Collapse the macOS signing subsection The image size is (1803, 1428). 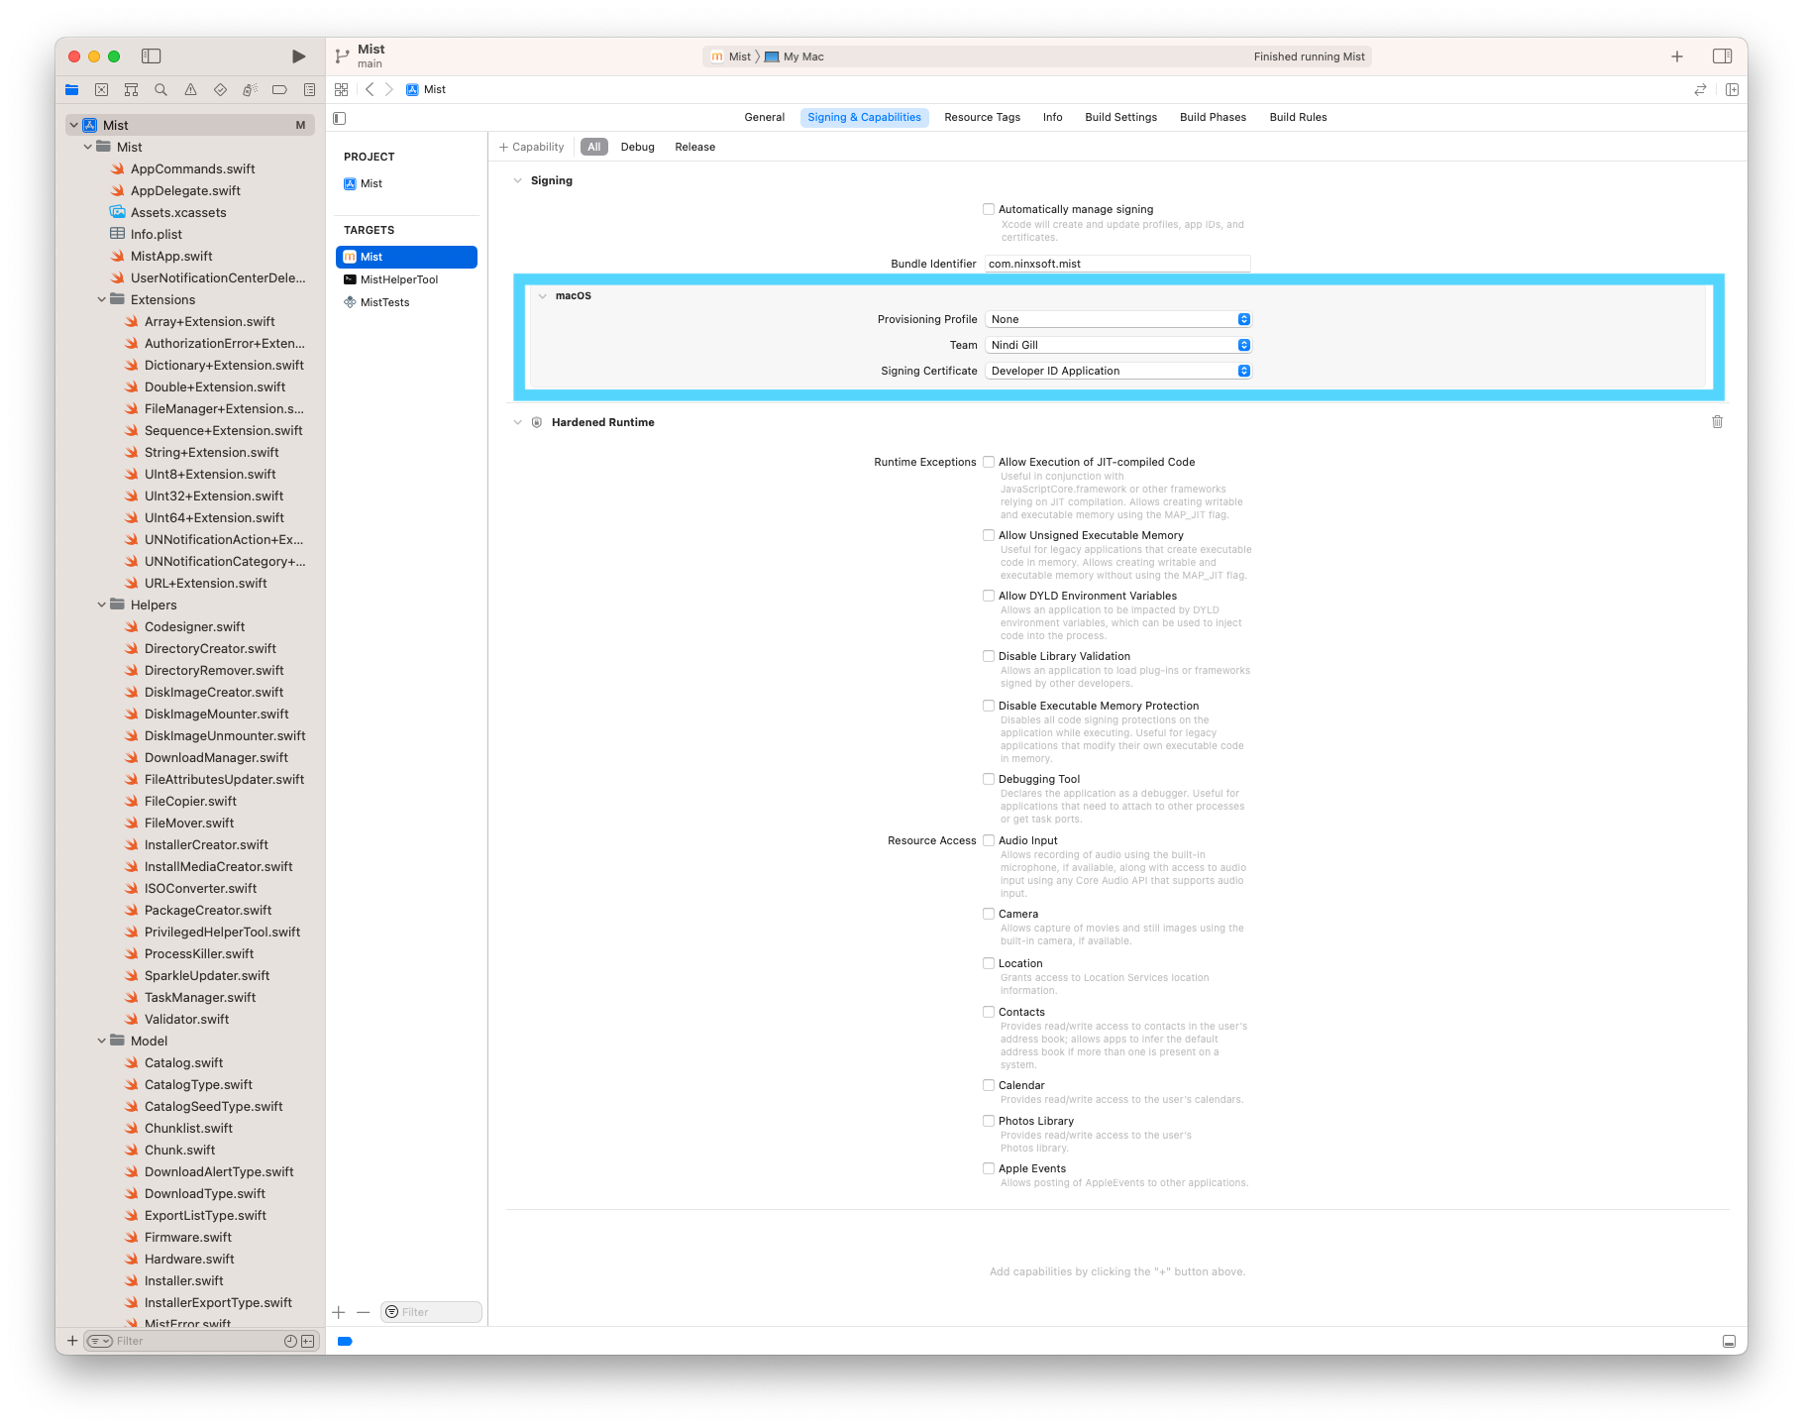(x=543, y=296)
